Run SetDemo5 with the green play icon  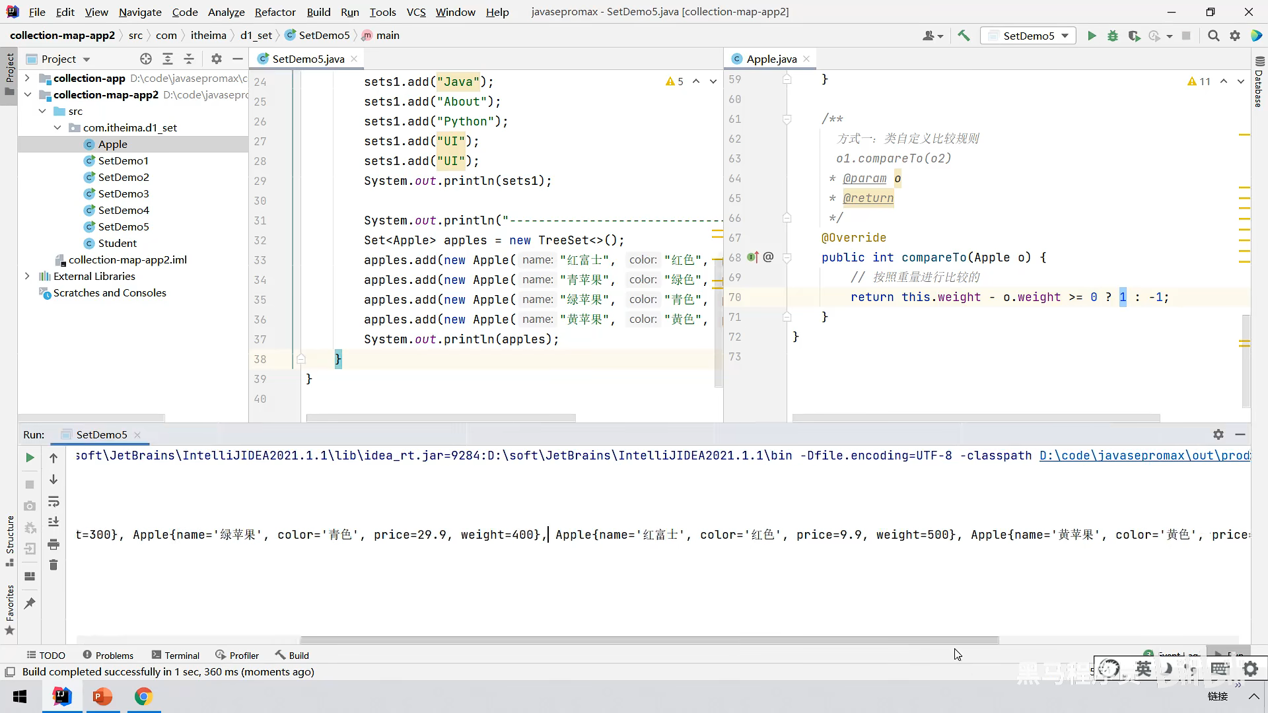pyautogui.click(x=1092, y=36)
